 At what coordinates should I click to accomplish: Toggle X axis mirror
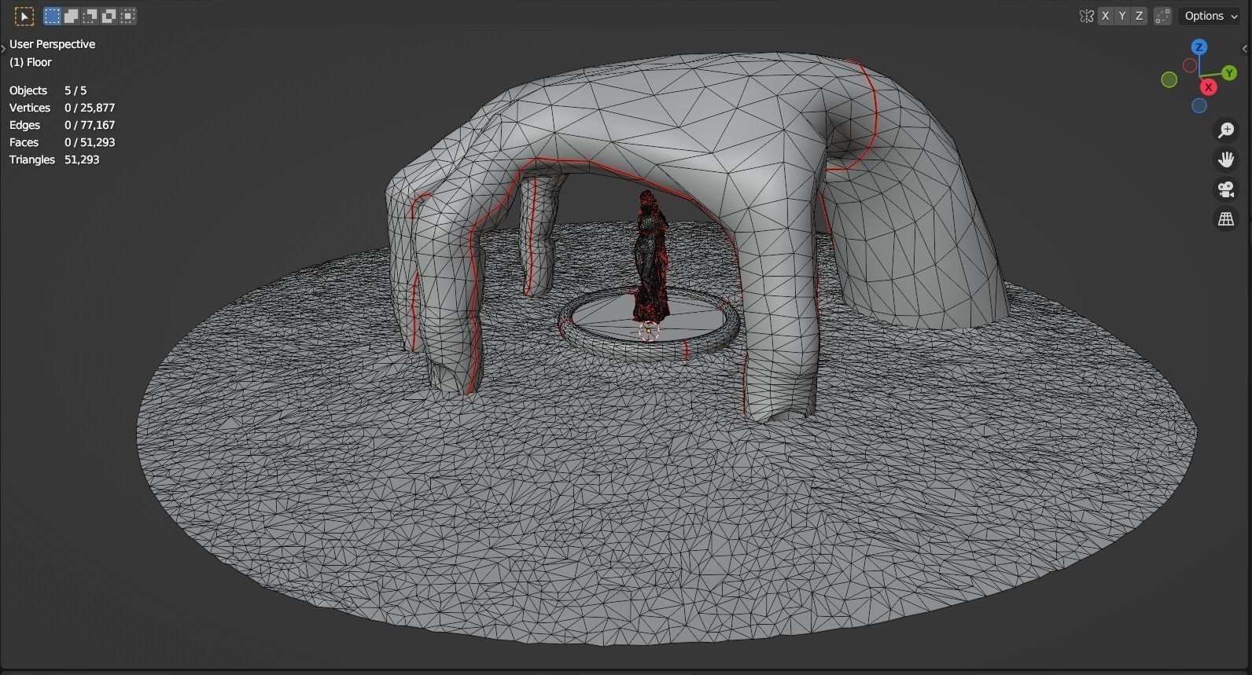point(1106,16)
